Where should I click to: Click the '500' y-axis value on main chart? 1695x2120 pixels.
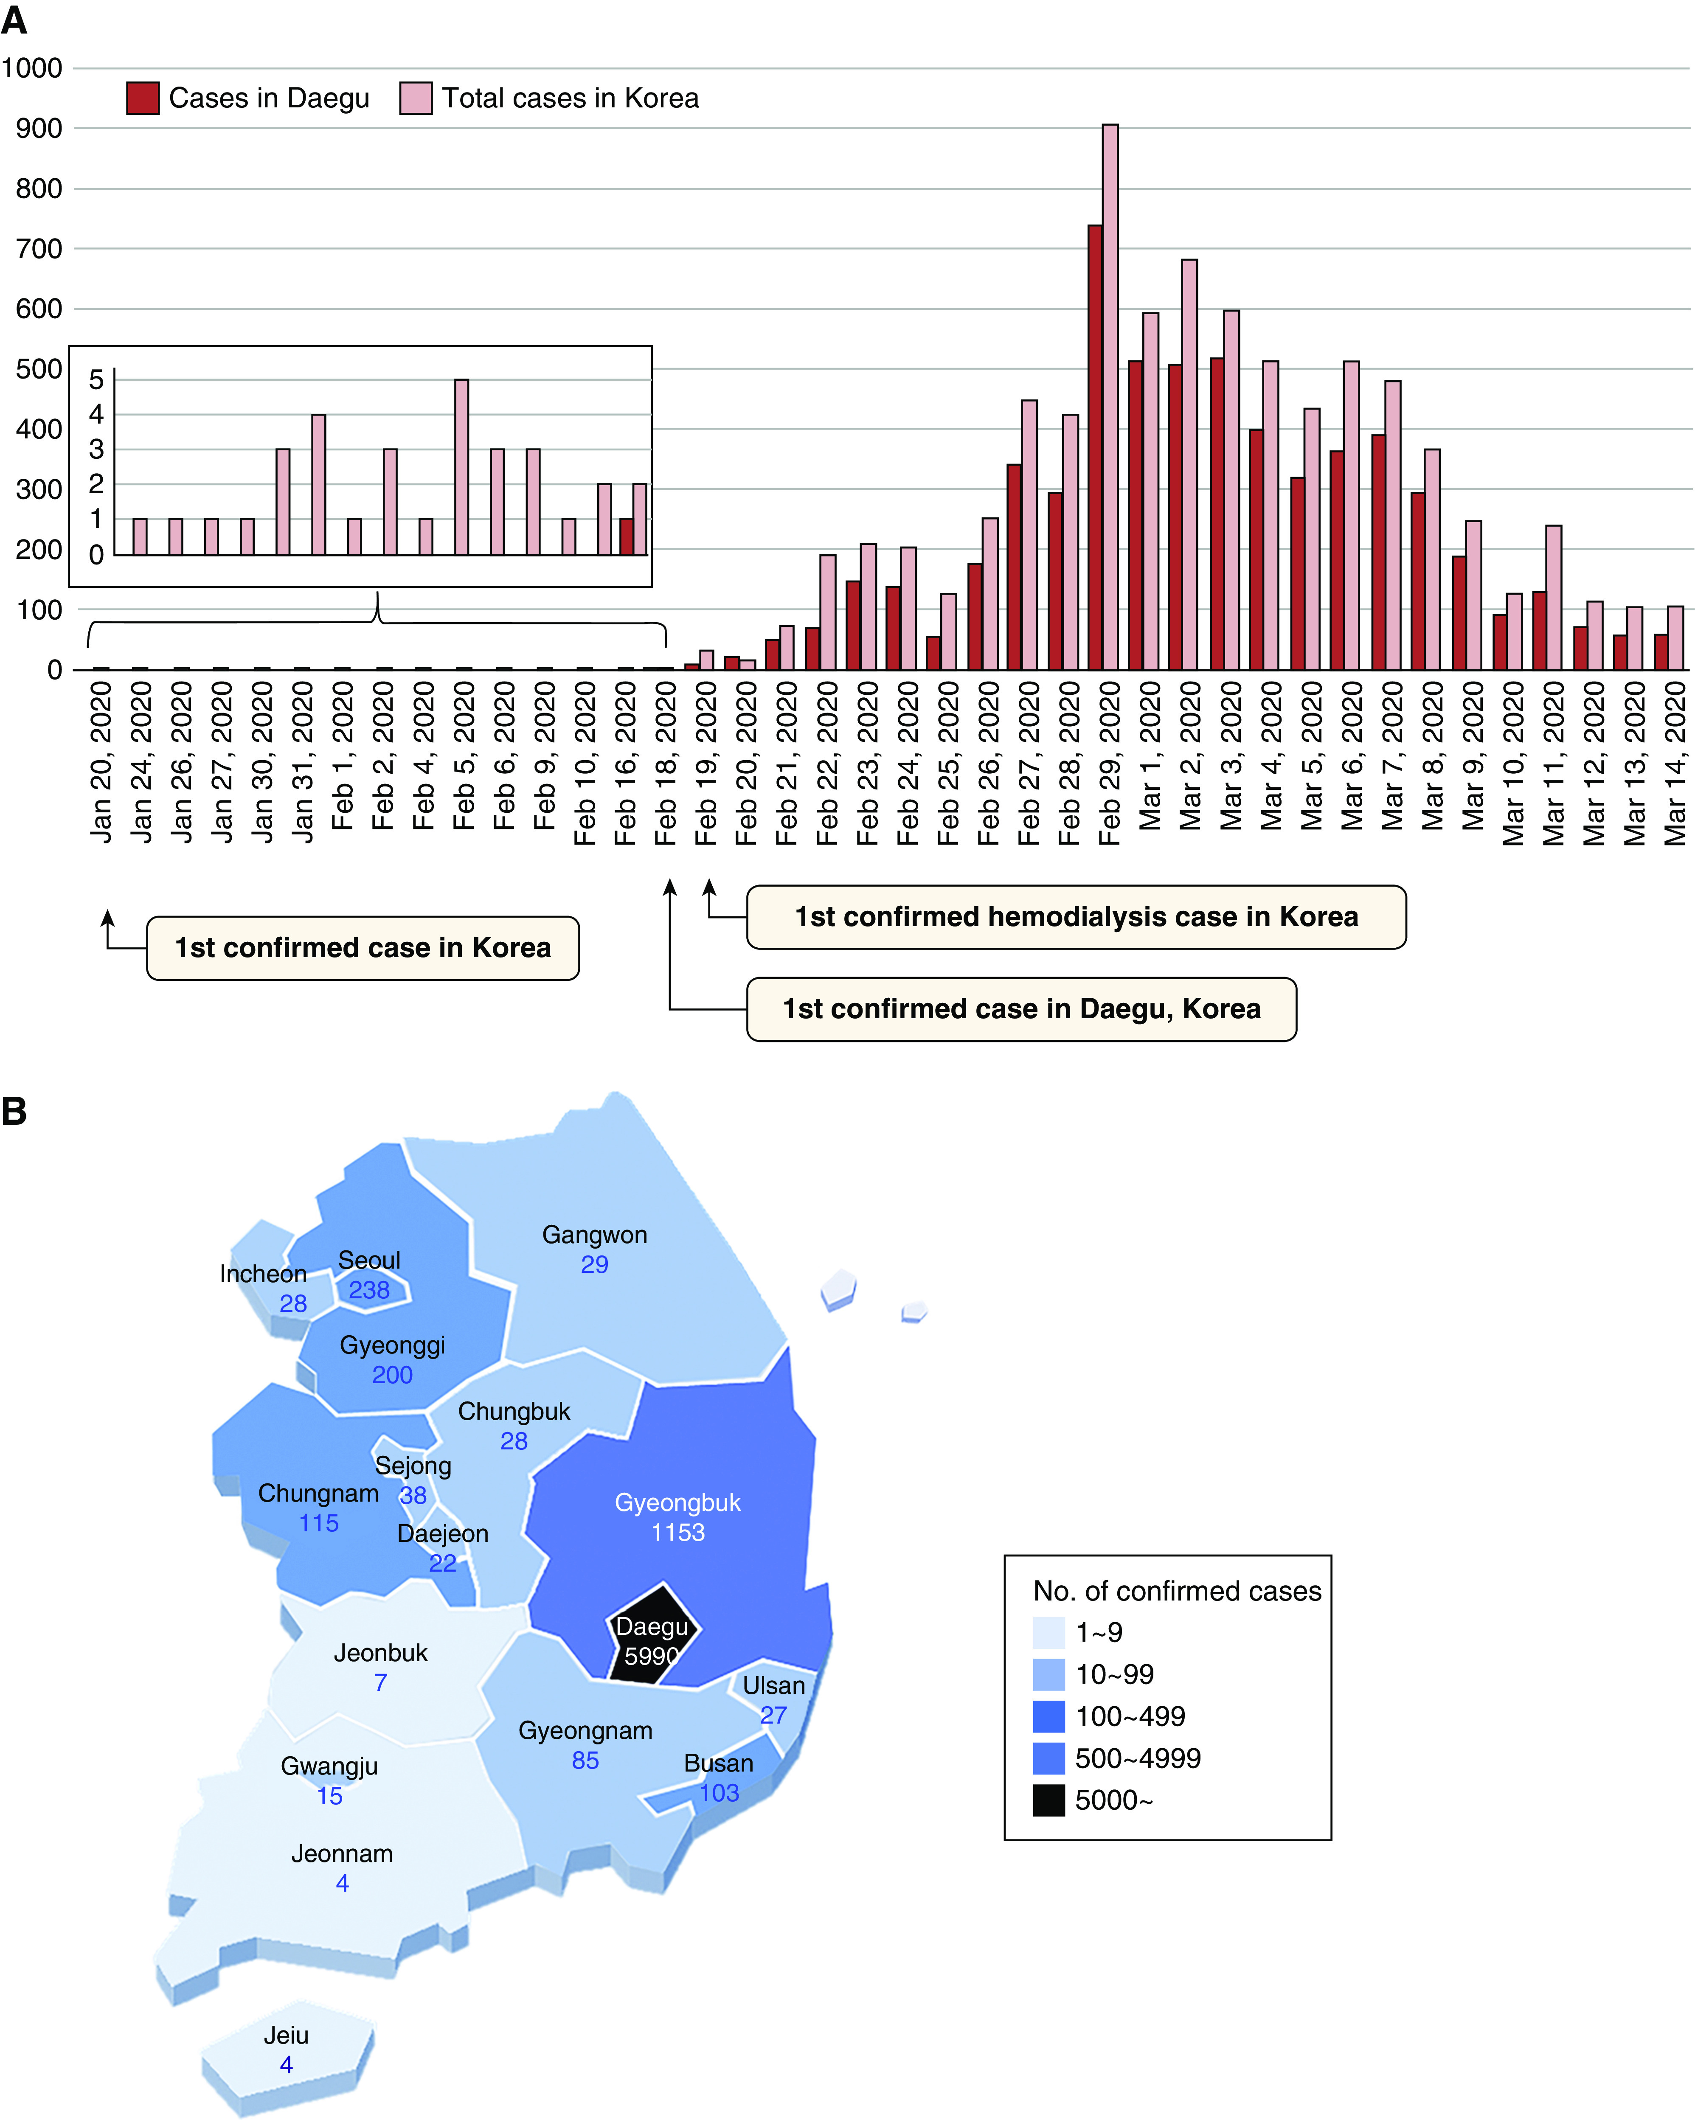point(39,369)
